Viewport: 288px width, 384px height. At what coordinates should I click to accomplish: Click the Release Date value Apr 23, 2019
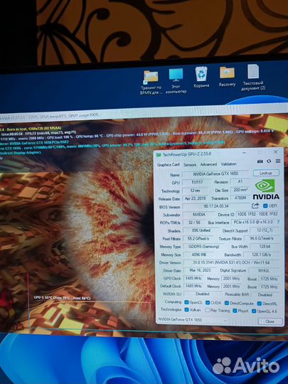(195, 198)
